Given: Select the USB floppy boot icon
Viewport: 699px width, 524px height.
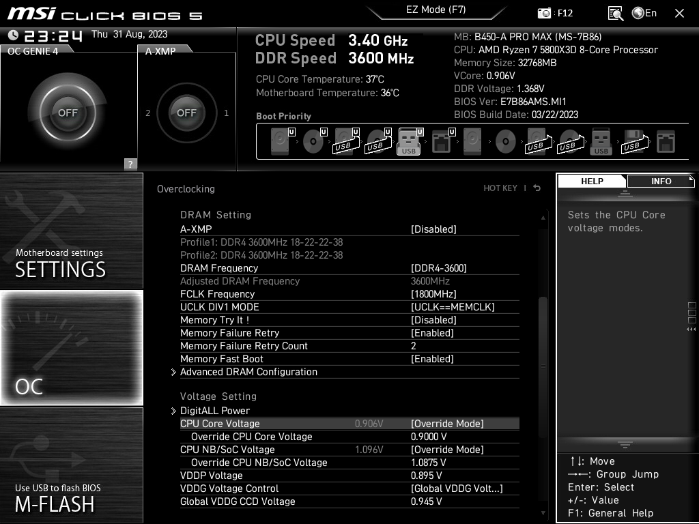Looking at the screenshot, I should click(x=634, y=142).
